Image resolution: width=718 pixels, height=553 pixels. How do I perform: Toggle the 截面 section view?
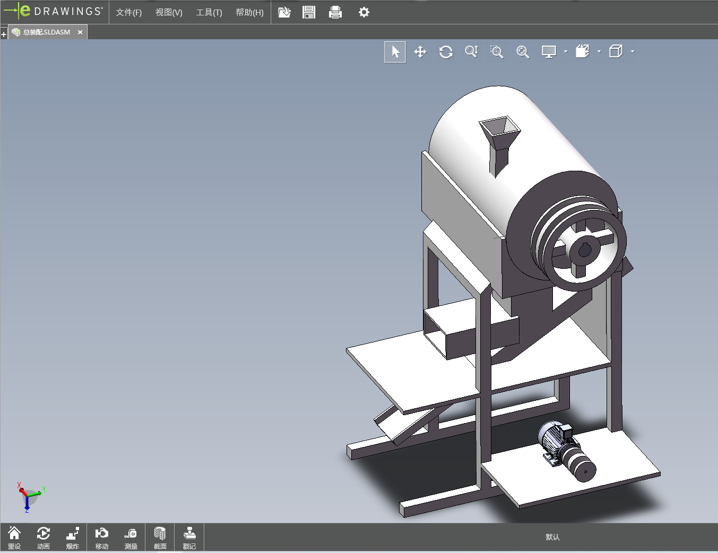pos(160,537)
